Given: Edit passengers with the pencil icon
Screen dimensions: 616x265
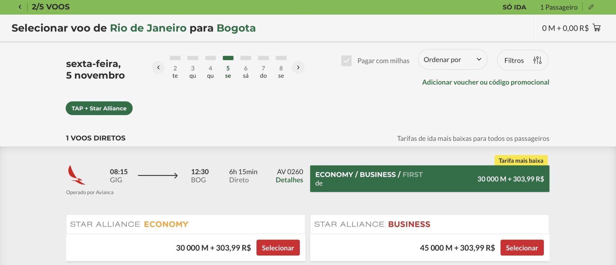Looking at the screenshot, I should [591, 7].
